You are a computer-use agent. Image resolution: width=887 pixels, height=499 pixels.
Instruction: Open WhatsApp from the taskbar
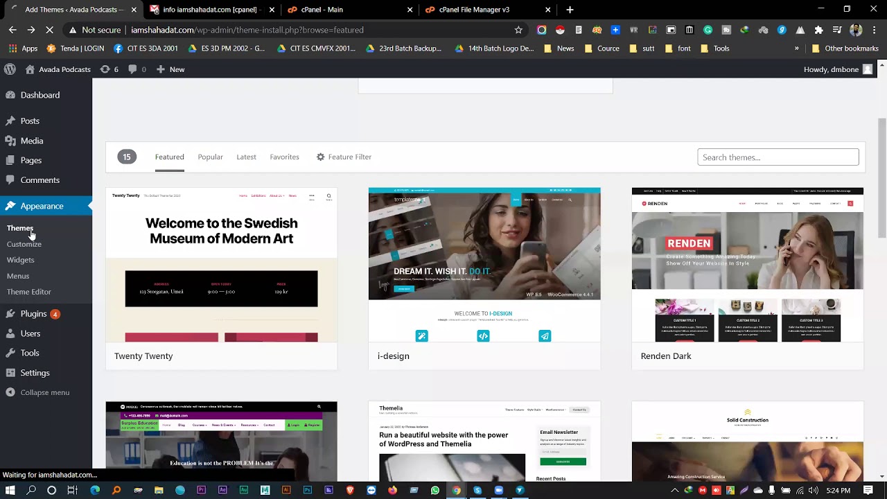[434, 490]
